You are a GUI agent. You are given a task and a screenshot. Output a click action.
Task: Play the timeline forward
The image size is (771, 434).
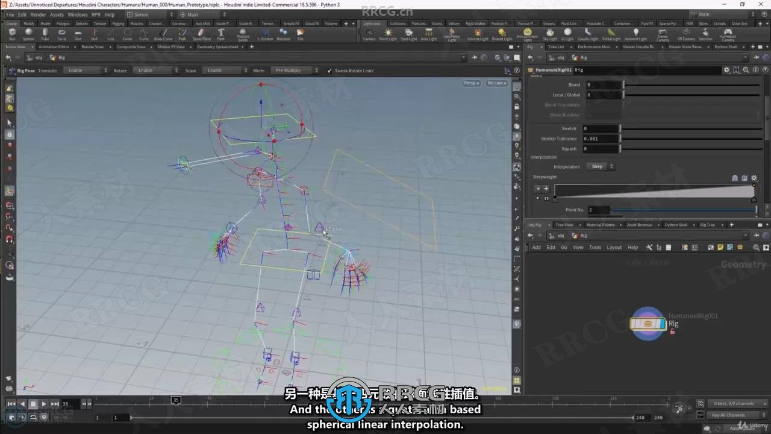coord(44,404)
